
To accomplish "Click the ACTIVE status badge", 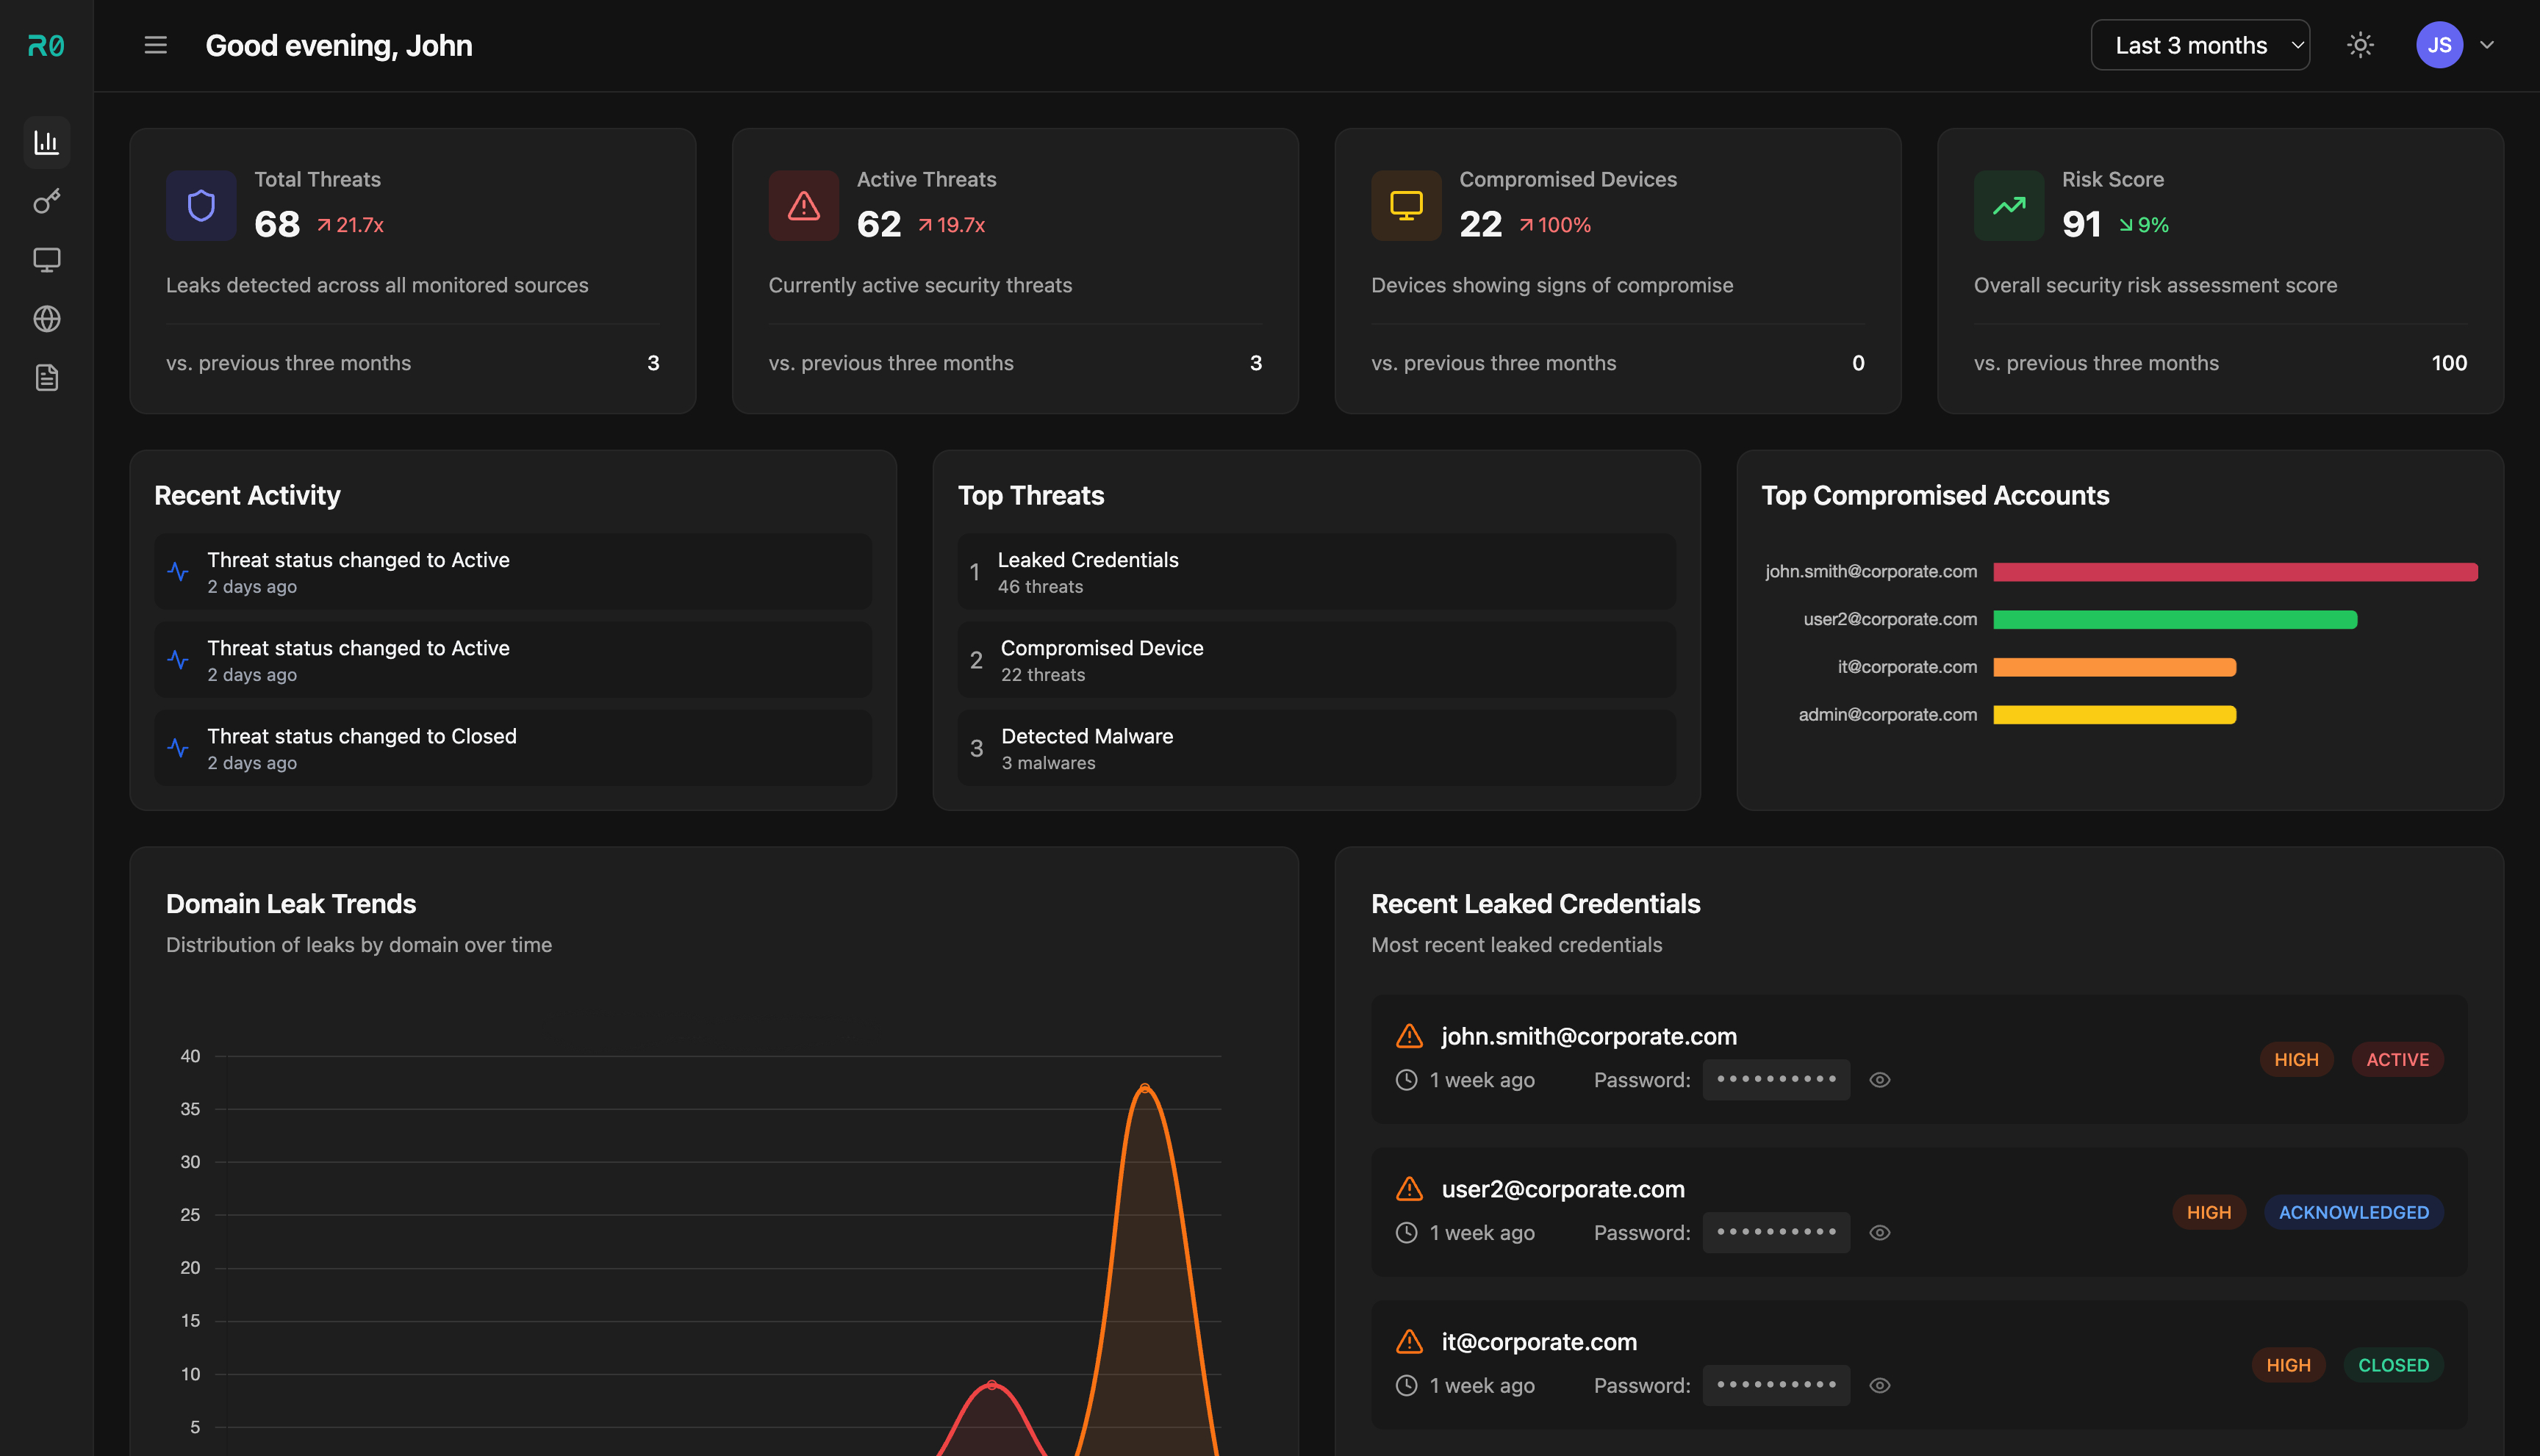I will pyautogui.click(x=2397, y=1059).
